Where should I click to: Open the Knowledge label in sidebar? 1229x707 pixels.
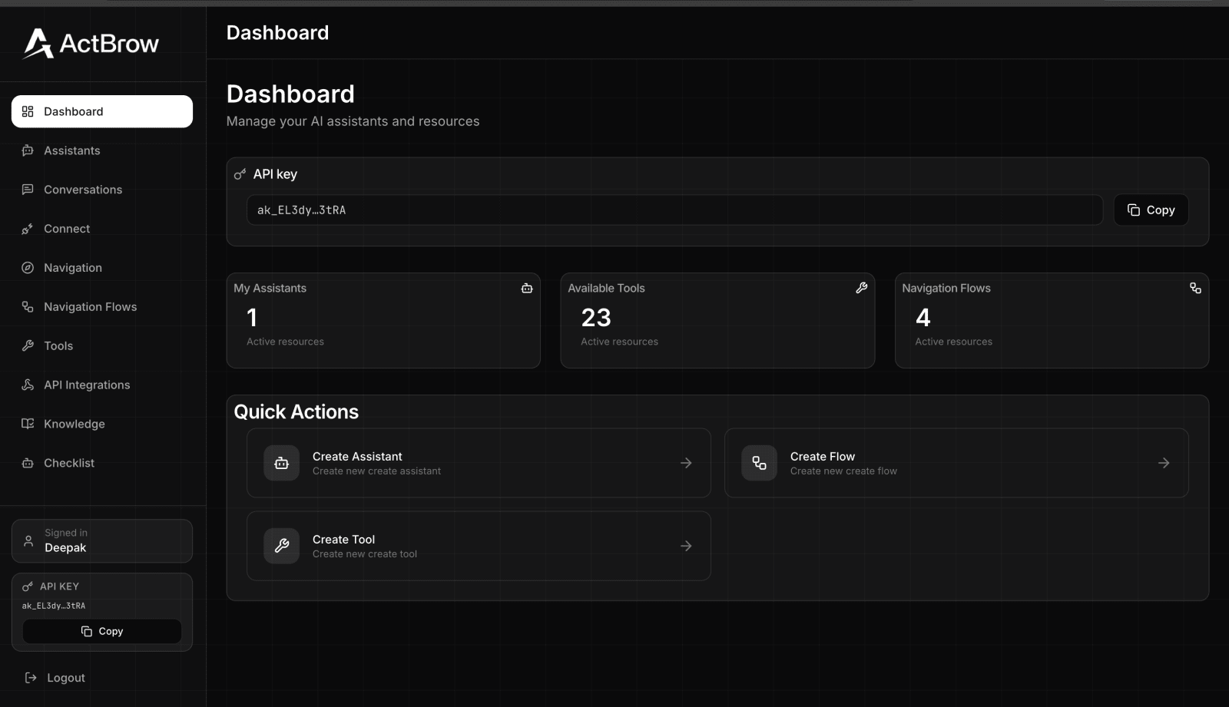point(75,424)
